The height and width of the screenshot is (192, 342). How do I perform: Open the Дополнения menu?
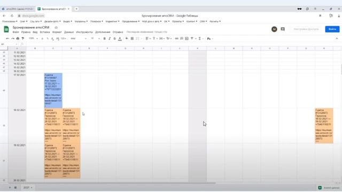coord(103,32)
